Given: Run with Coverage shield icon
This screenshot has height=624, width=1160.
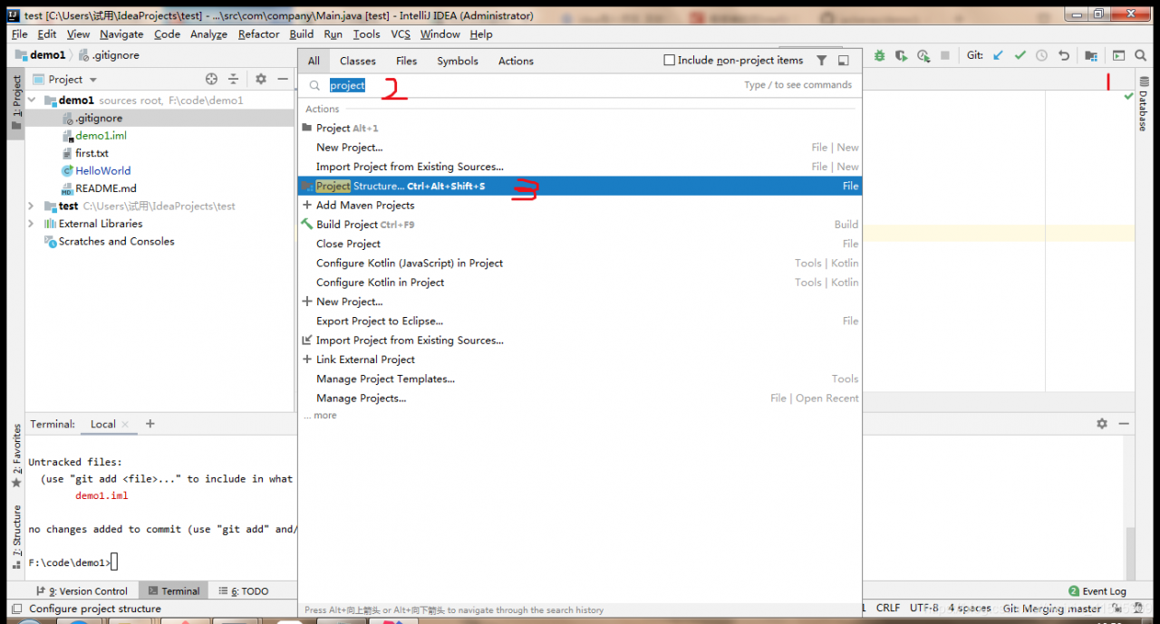Looking at the screenshot, I should point(901,55).
